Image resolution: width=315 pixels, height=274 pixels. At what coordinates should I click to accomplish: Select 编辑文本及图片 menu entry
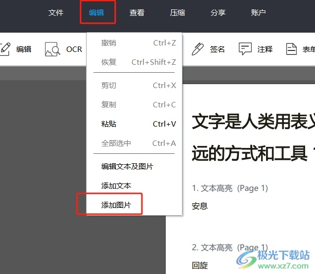(127, 167)
